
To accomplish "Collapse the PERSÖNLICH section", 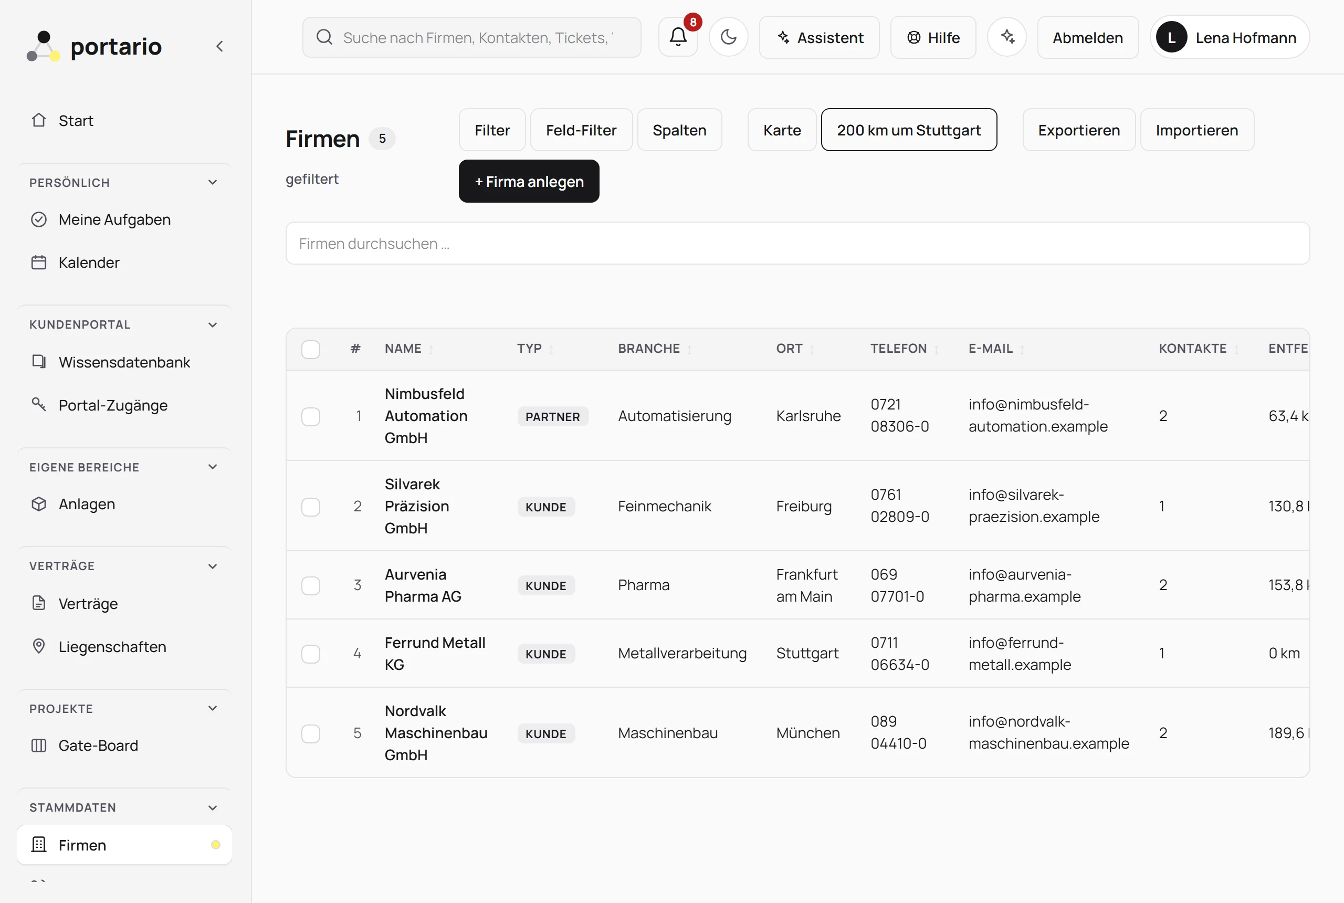I will 213,183.
